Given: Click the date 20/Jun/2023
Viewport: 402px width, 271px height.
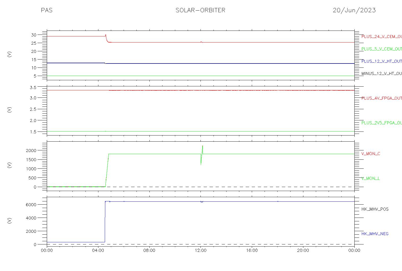Looking at the screenshot, I should tap(354, 10).
